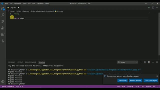Screen dimensions: 160x90
Task: Click Spaces: 4 indentation setting
Action: 130,86
